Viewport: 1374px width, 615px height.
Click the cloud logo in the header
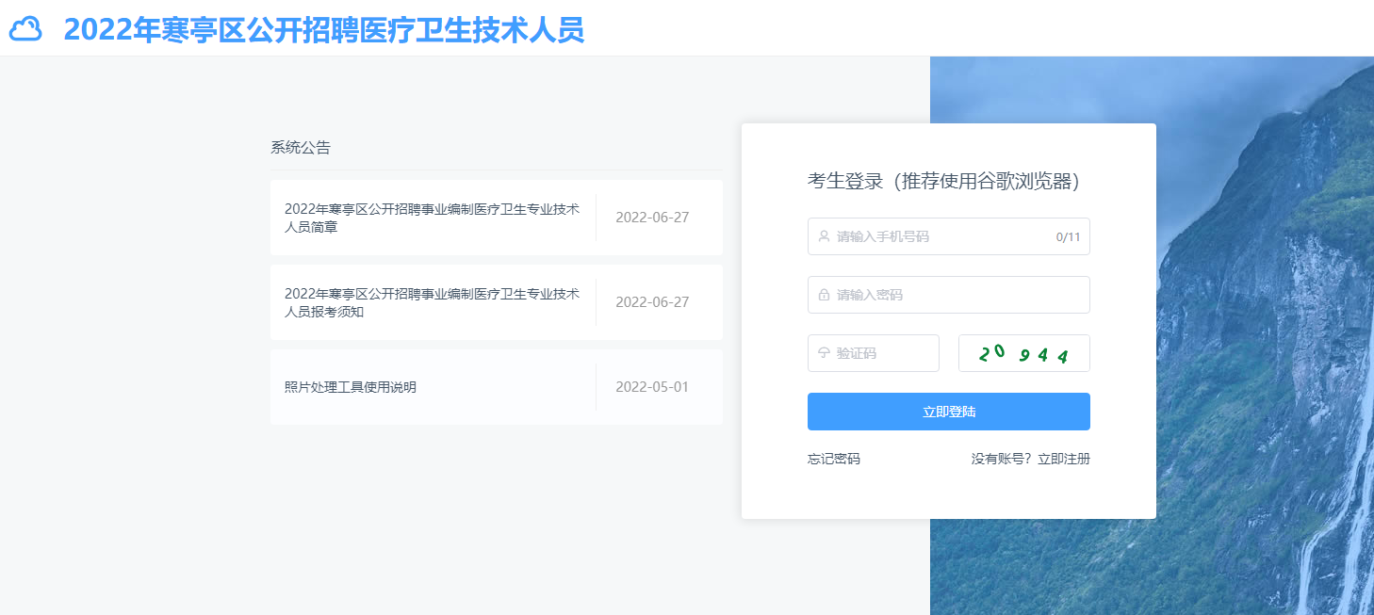click(x=28, y=30)
